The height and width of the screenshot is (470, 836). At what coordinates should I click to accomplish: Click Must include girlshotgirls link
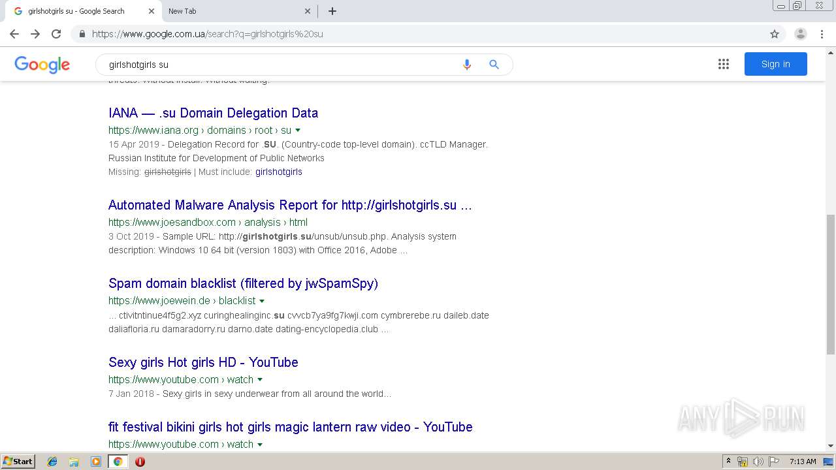(x=279, y=172)
